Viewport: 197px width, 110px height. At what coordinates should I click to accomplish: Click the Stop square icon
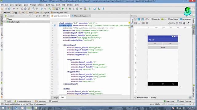81,9
